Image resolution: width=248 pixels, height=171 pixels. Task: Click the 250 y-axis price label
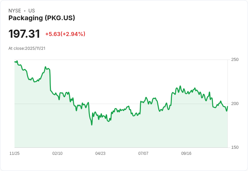pyautogui.click(x=235, y=60)
